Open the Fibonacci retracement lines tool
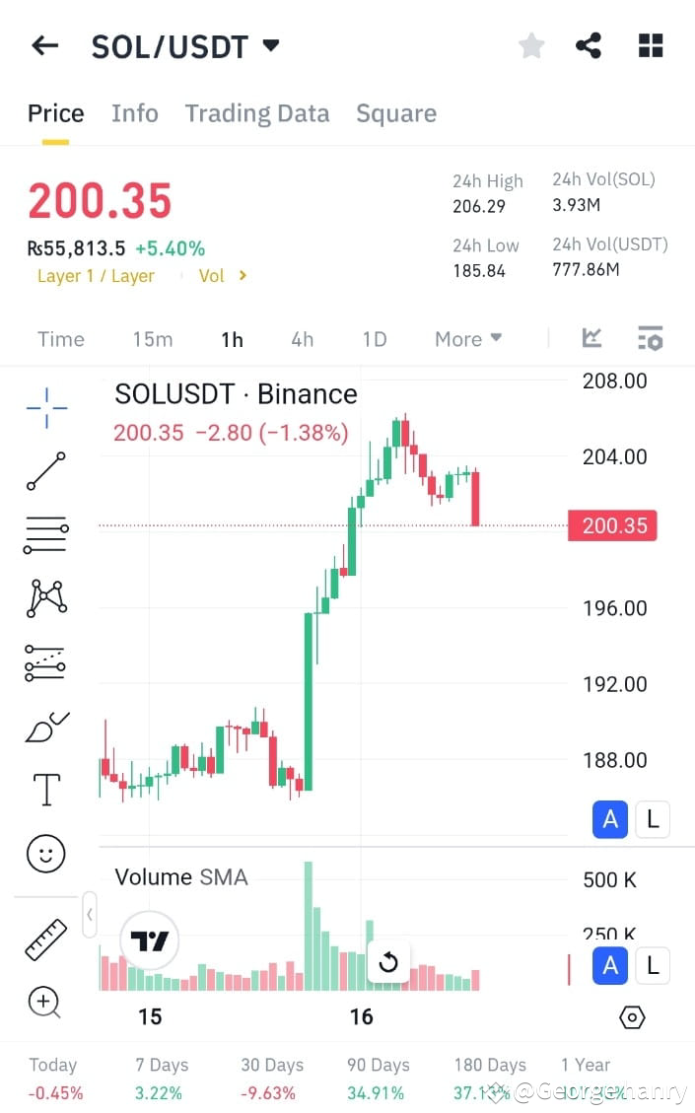Viewport: 695px width, 1113px height. tap(45, 534)
